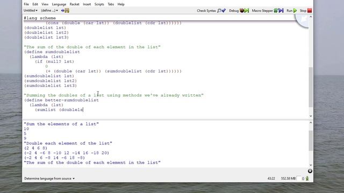Run the program with green arrow

pos(292,11)
